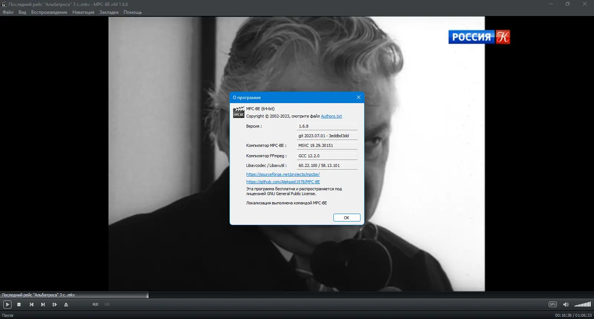This screenshot has height=319, width=594.
Task: Open the Authors.txt link
Action: (x=331, y=116)
